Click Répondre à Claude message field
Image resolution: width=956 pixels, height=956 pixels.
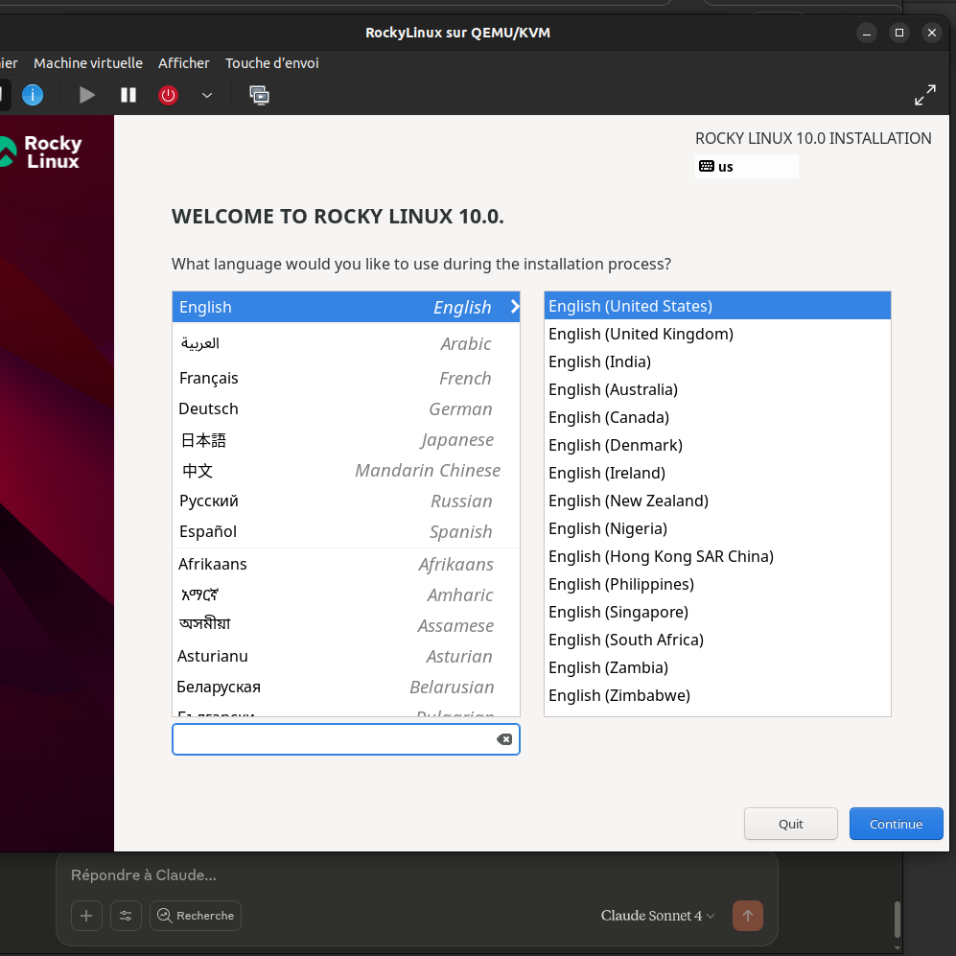click(x=416, y=874)
